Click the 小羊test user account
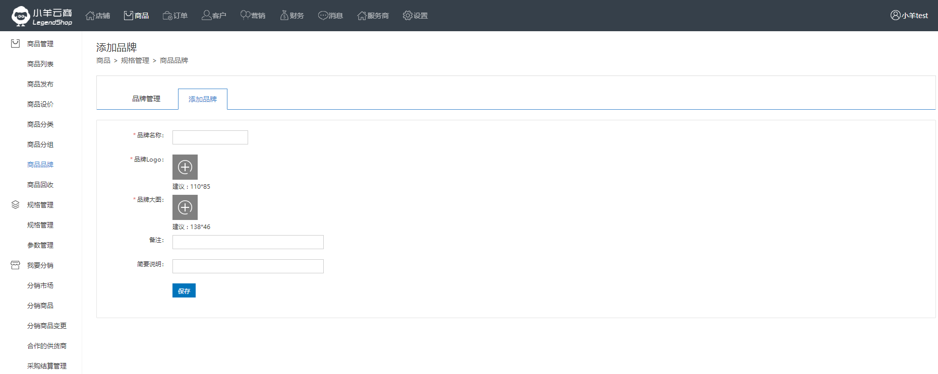Viewport: 938px width, 374px height. pyautogui.click(x=909, y=16)
